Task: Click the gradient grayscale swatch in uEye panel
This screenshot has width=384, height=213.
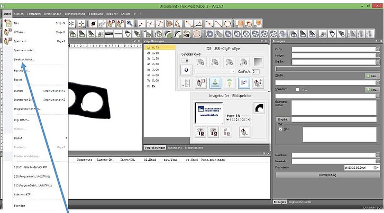Action: pos(257,61)
